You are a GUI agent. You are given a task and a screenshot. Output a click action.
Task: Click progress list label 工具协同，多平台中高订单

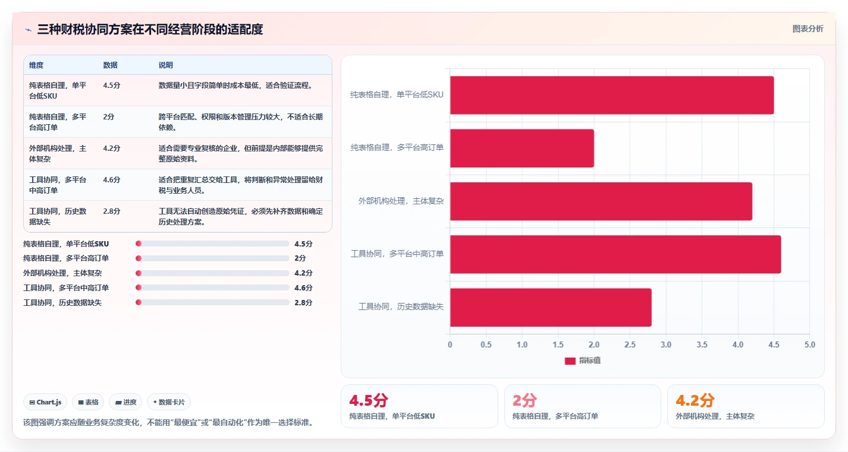pos(66,288)
